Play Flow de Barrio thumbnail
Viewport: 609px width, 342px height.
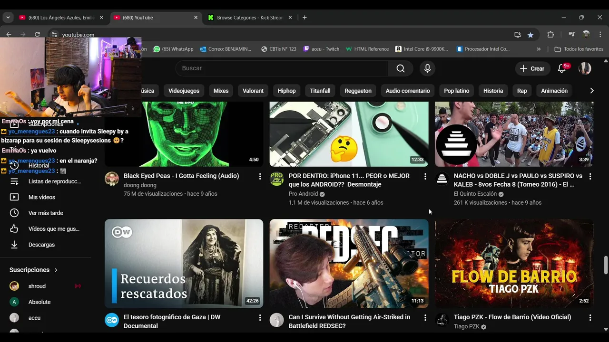click(x=514, y=263)
